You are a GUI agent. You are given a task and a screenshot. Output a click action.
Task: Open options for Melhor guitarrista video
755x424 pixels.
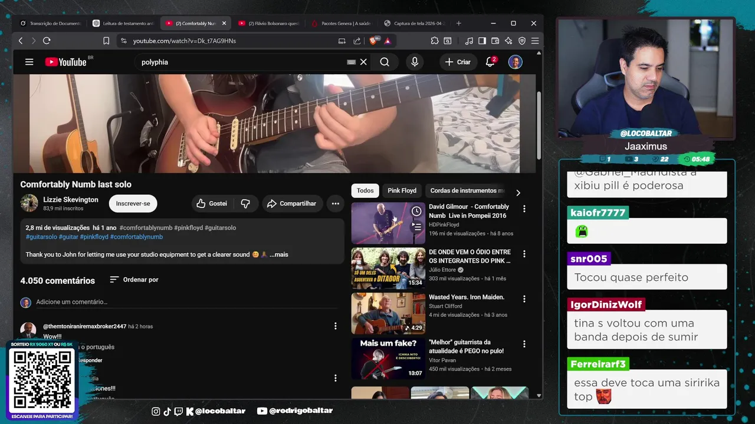pyautogui.click(x=524, y=344)
